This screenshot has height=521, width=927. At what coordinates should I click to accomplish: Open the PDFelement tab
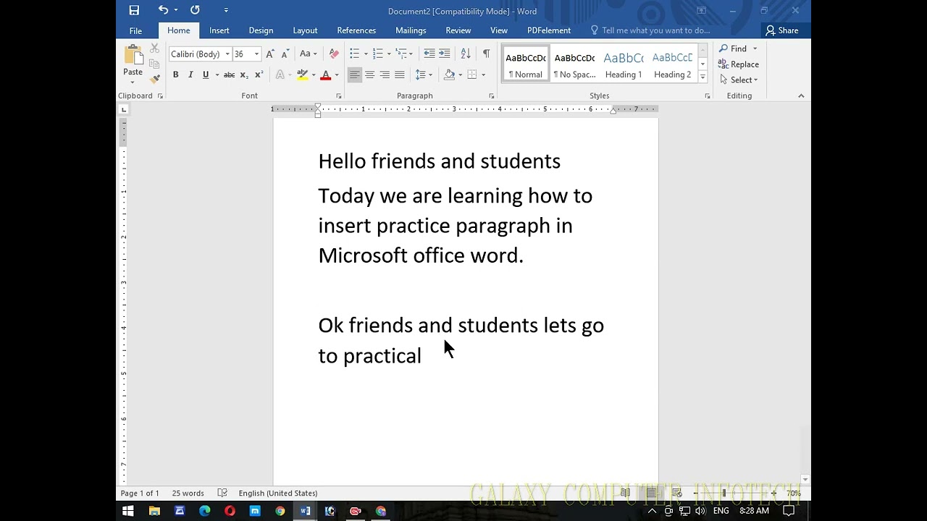tap(549, 30)
